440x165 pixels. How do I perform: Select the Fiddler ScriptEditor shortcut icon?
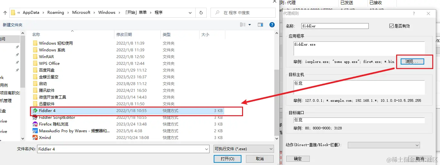pos(35,117)
